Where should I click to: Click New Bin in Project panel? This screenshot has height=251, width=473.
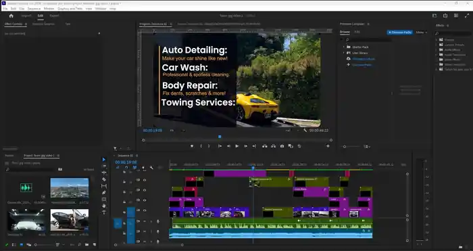click(87, 245)
